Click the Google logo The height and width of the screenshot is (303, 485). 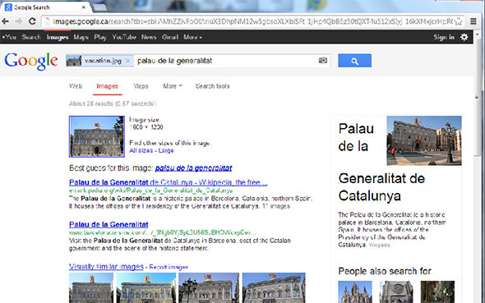[31, 61]
